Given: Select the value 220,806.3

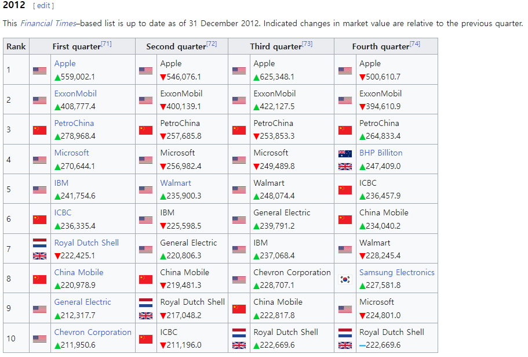Looking at the screenshot, I should (184, 255).
